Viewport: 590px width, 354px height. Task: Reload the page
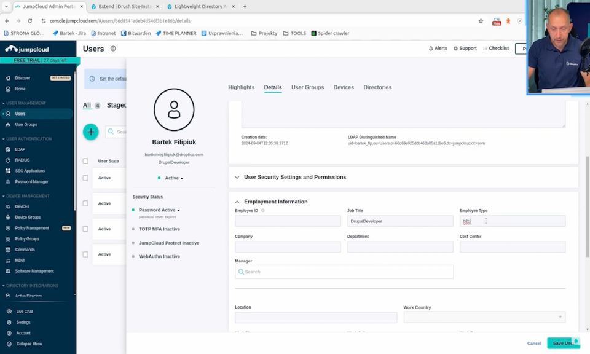(29, 21)
